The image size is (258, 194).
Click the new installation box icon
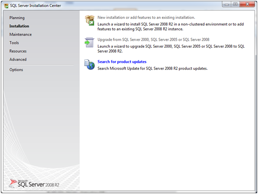pyautogui.click(x=90, y=20)
